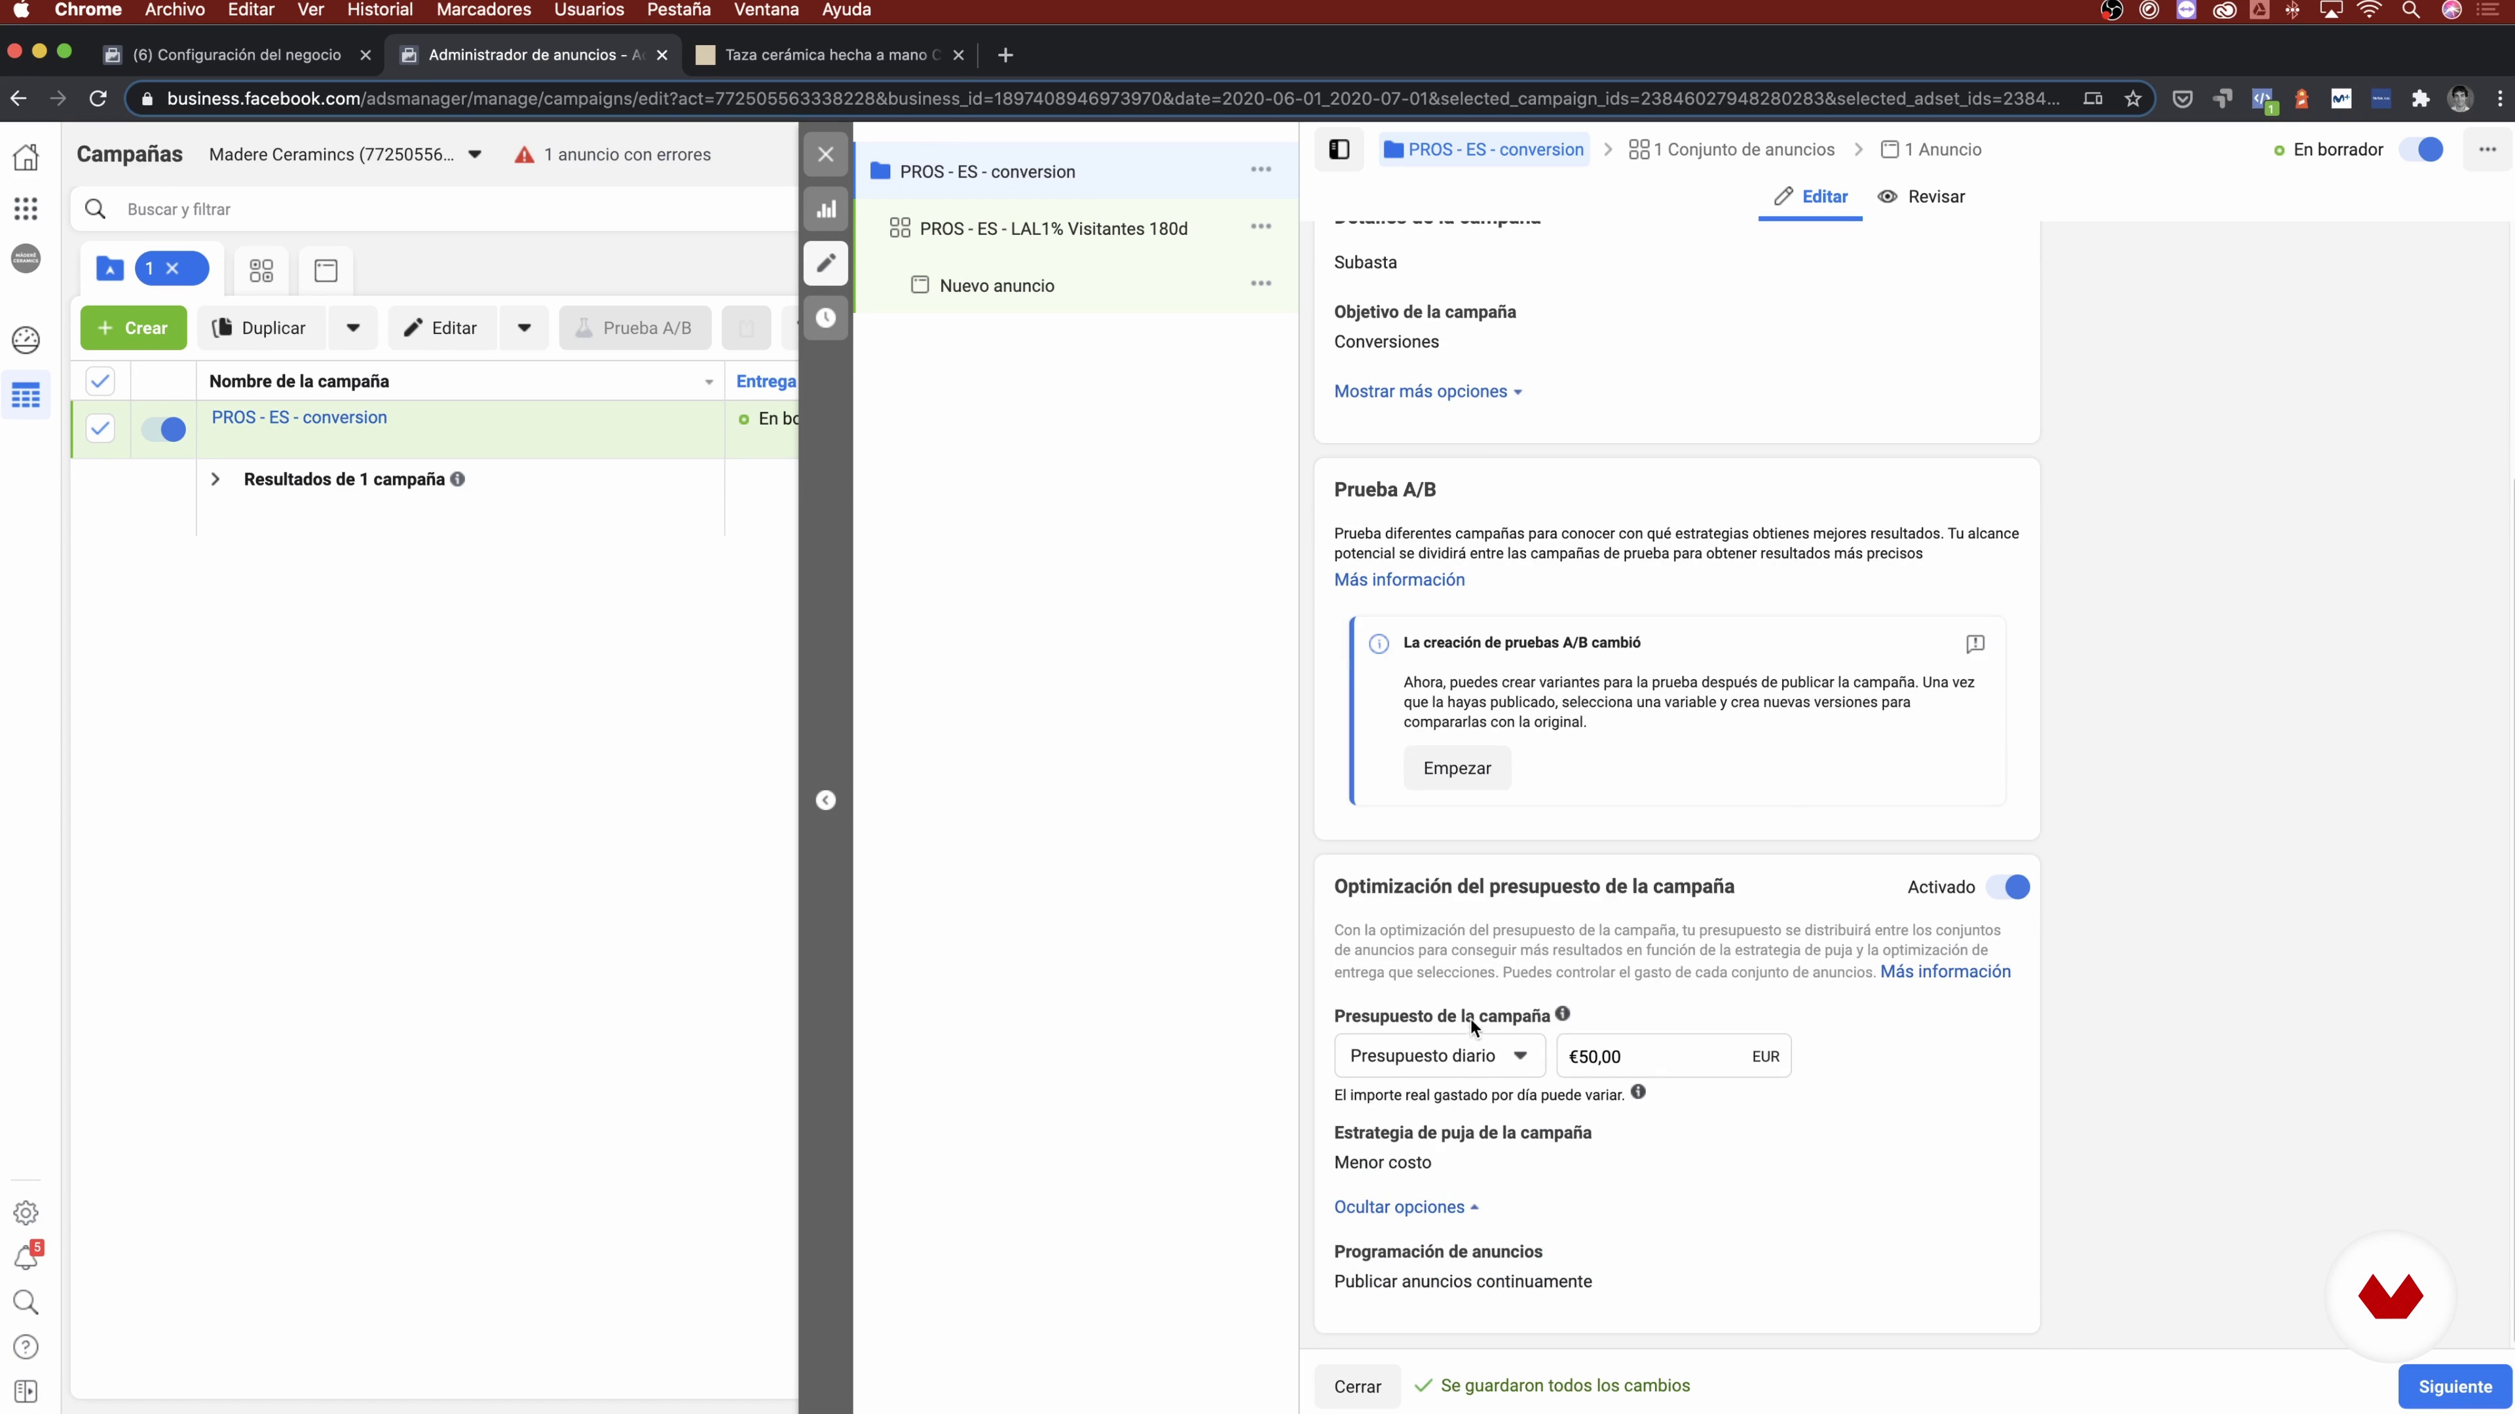Click the charts icon in the side strip

pyautogui.click(x=826, y=209)
